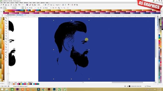Open the Bitmaps menu

pyautogui.click(x=26, y=3)
